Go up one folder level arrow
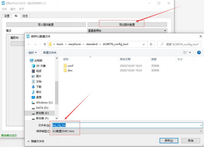This screenshot has width=204, height=147. [x=45, y=44]
